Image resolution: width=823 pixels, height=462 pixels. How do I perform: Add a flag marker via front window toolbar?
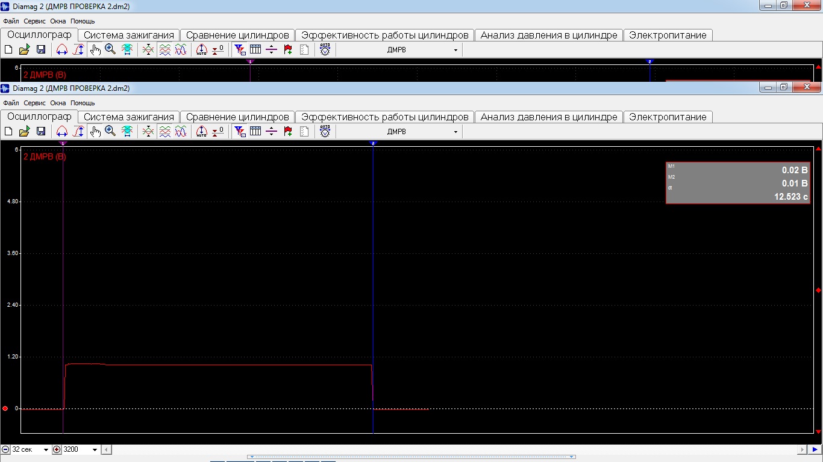coord(288,131)
